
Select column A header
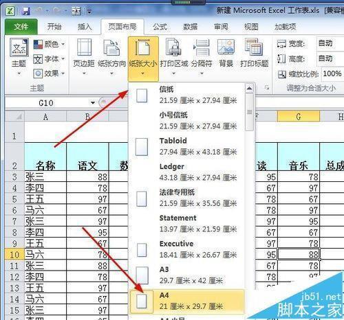click(x=45, y=117)
